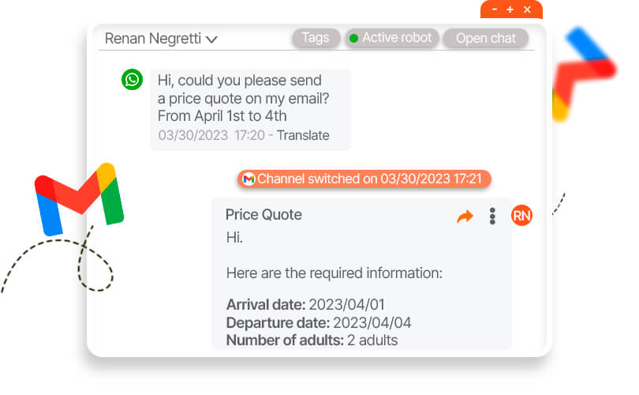639x395 pixels.
Task: Click the 03/30/2023 17:20 message timestamp
Action: (x=211, y=135)
